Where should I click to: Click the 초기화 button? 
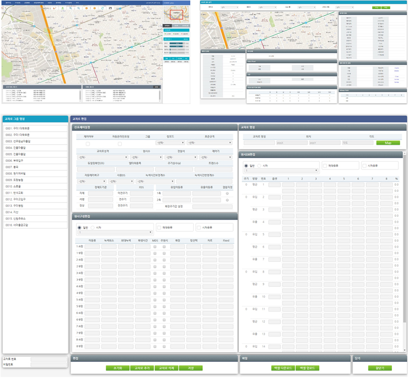click(118, 368)
